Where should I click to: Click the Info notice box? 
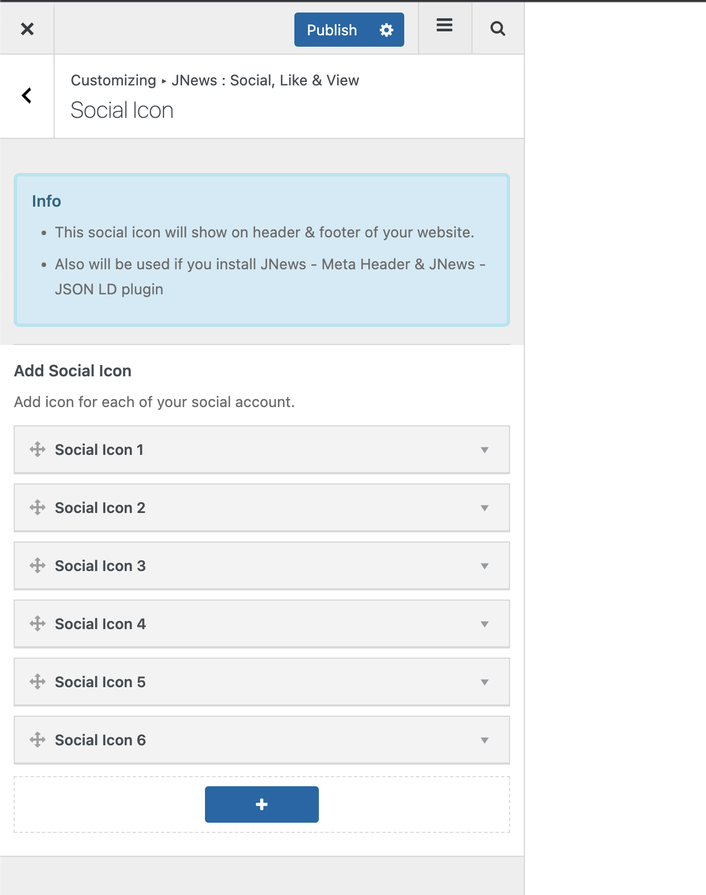[x=262, y=250]
